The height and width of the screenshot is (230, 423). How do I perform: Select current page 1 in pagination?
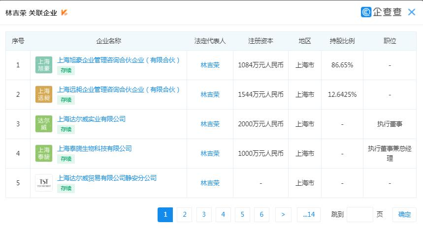point(165,215)
